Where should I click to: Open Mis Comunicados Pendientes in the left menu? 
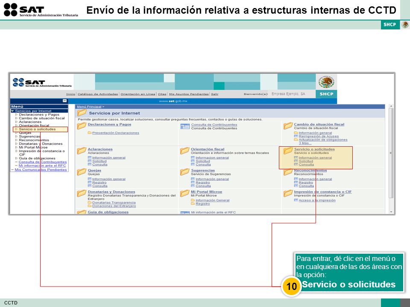click(41, 170)
